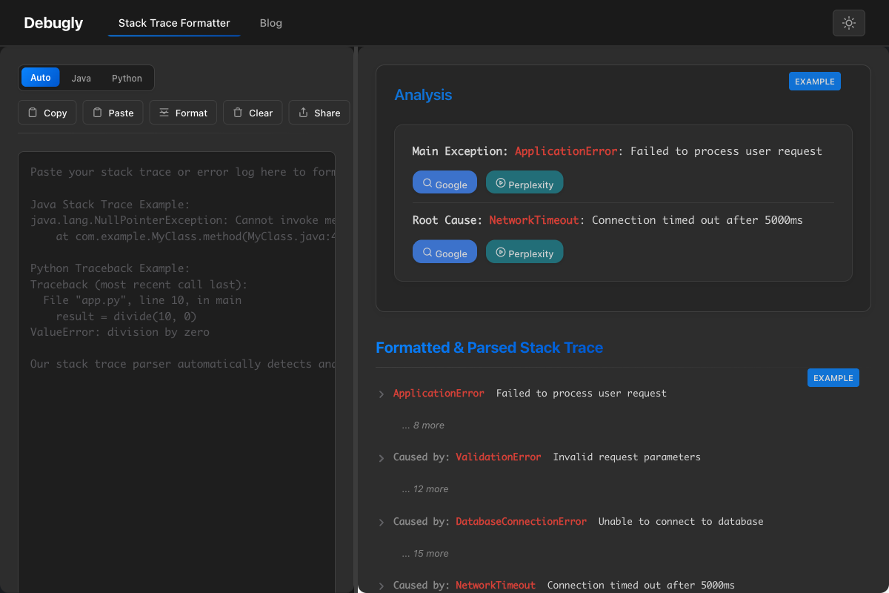The width and height of the screenshot is (889, 593).
Task: Show the 15 more hidden frames
Action: point(425,554)
